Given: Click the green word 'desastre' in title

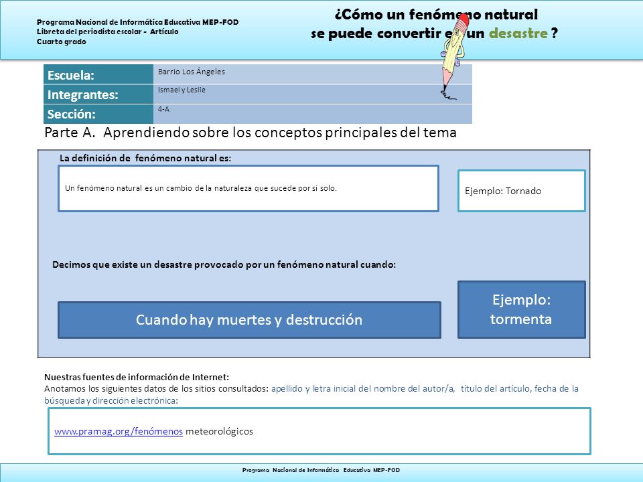Looking at the screenshot, I should click(x=518, y=33).
